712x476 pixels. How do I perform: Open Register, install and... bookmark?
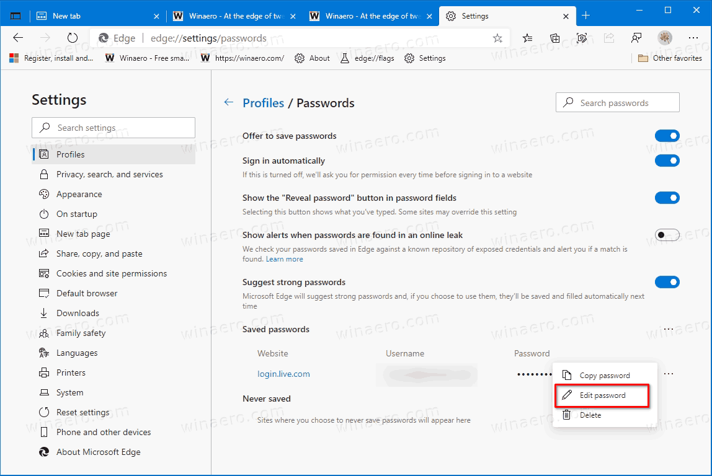(x=51, y=58)
